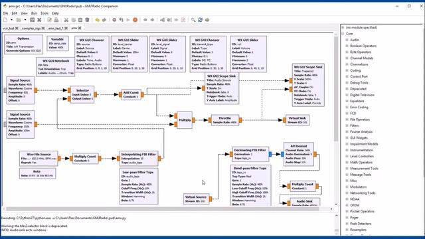Image resolution: width=425 pixels, height=239 pixels.
Task: Open the View menu
Action: (x=24, y=13)
